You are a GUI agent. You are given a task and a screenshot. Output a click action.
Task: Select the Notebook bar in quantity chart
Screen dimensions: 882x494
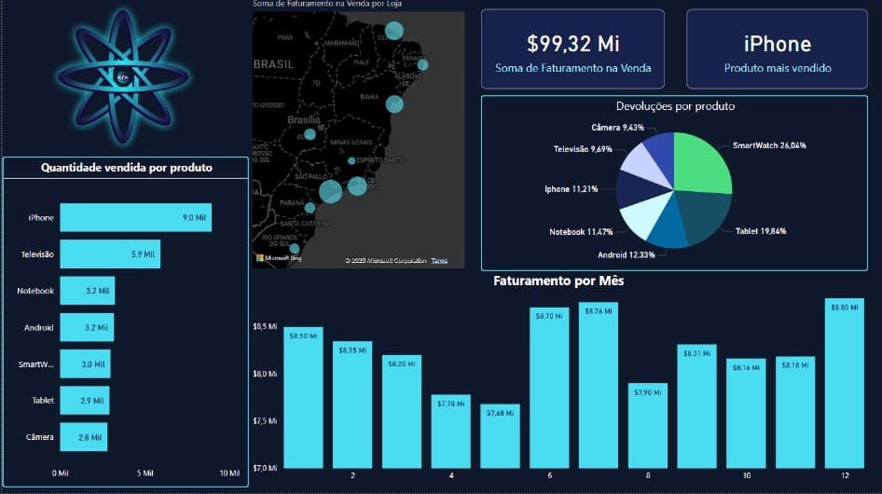pyautogui.click(x=88, y=290)
